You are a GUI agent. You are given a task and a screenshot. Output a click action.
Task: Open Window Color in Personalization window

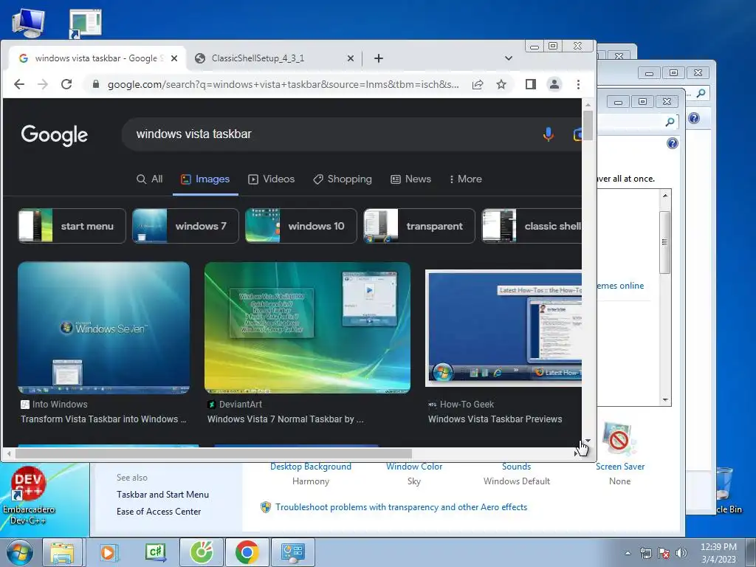coord(414,467)
